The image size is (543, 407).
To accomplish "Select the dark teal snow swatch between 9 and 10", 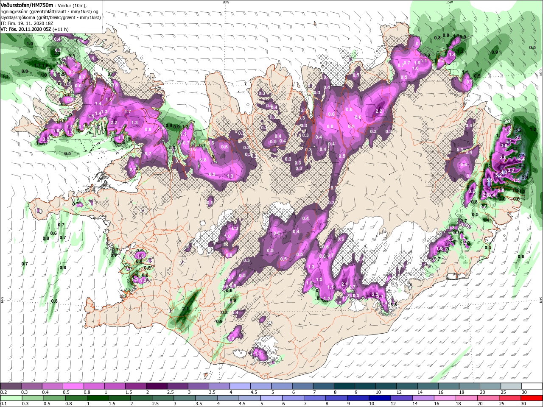I will coord(365,386).
